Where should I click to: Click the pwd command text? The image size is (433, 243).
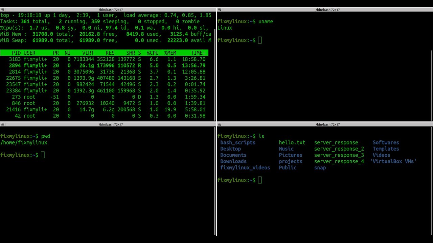point(46,136)
